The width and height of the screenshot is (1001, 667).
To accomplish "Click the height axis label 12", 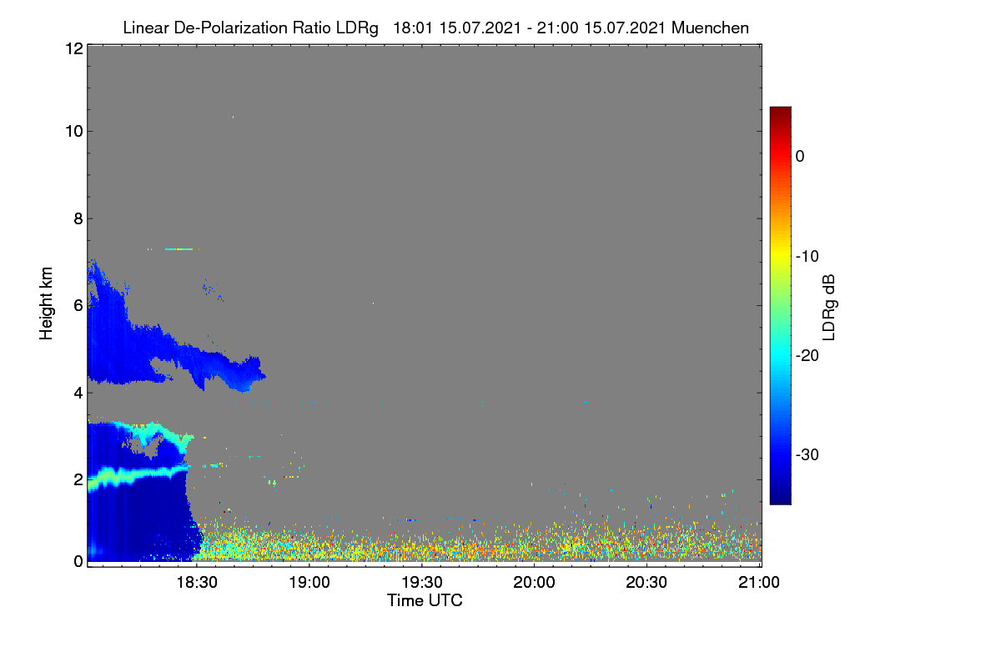I will click(x=73, y=48).
